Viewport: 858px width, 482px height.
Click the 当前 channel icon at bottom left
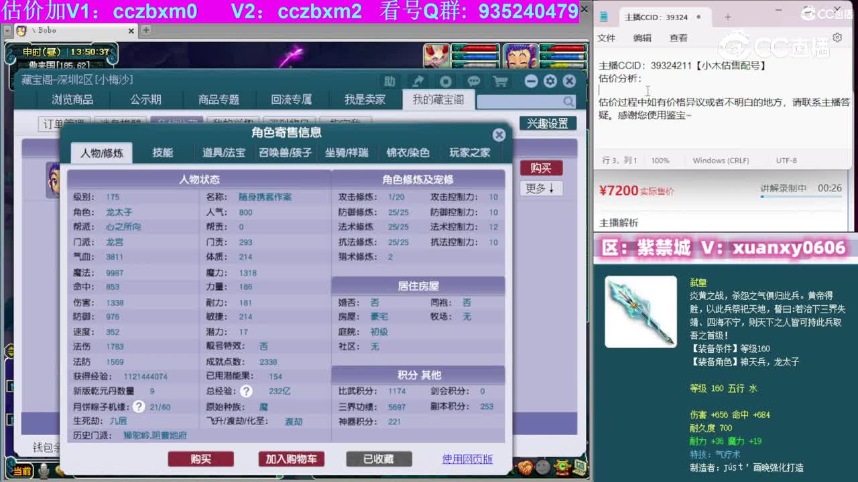(21, 471)
